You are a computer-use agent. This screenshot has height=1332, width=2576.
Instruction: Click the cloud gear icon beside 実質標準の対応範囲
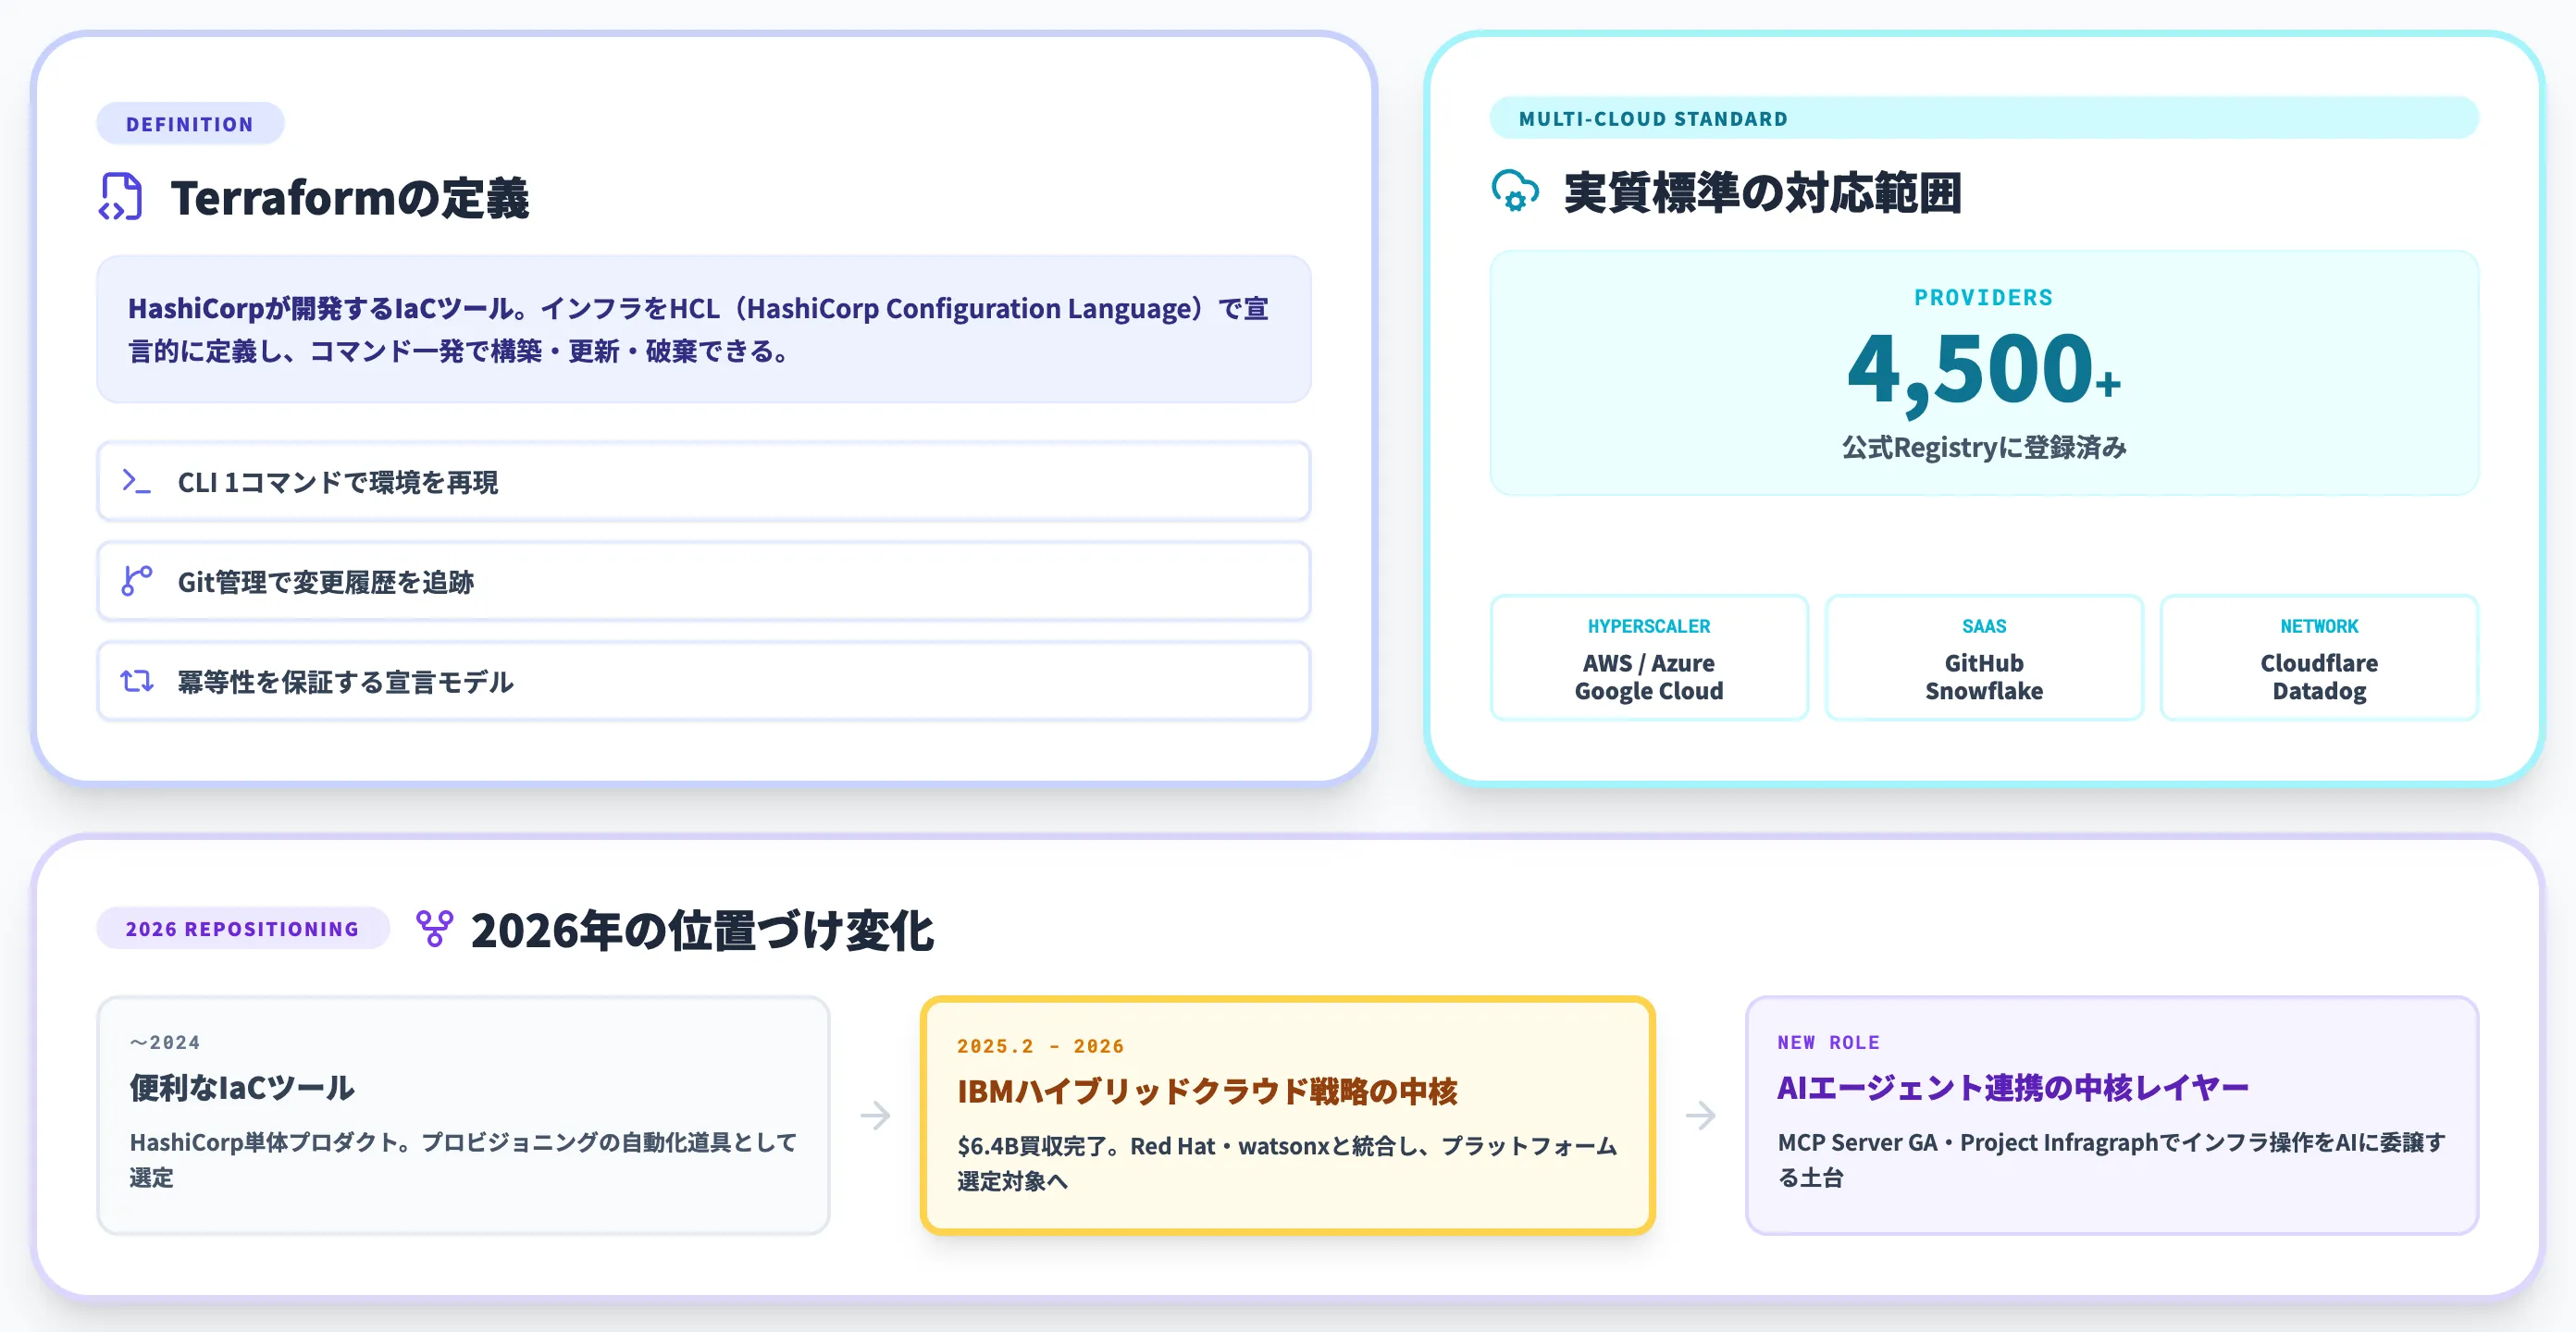tap(1515, 191)
